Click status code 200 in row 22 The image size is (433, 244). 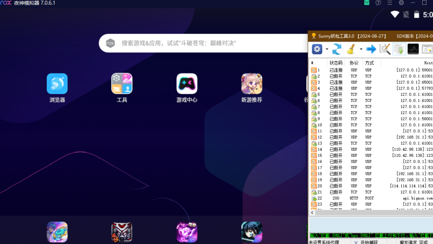click(x=336, y=198)
